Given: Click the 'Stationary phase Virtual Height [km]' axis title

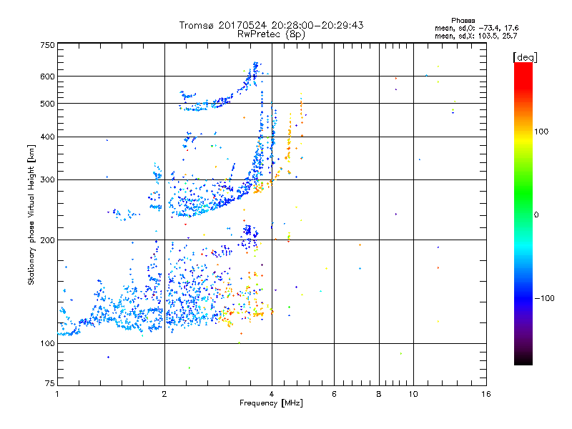Looking at the screenshot, I should [31, 214].
